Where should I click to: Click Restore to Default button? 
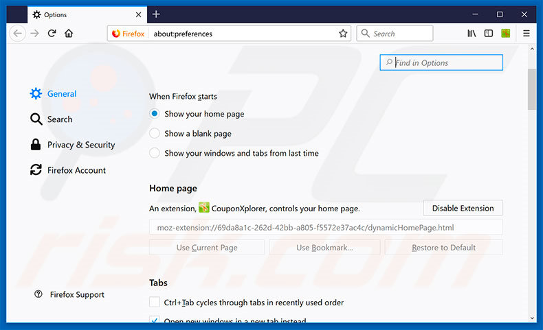443,248
